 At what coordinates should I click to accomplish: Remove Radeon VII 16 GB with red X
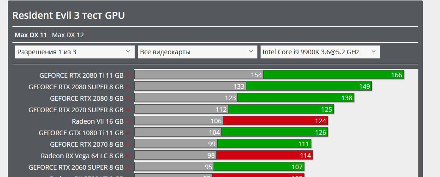pyautogui.click(x=127, y=121)
